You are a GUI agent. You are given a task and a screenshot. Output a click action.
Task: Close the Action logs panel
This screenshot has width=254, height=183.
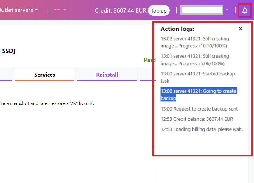[x=241, y=29]
